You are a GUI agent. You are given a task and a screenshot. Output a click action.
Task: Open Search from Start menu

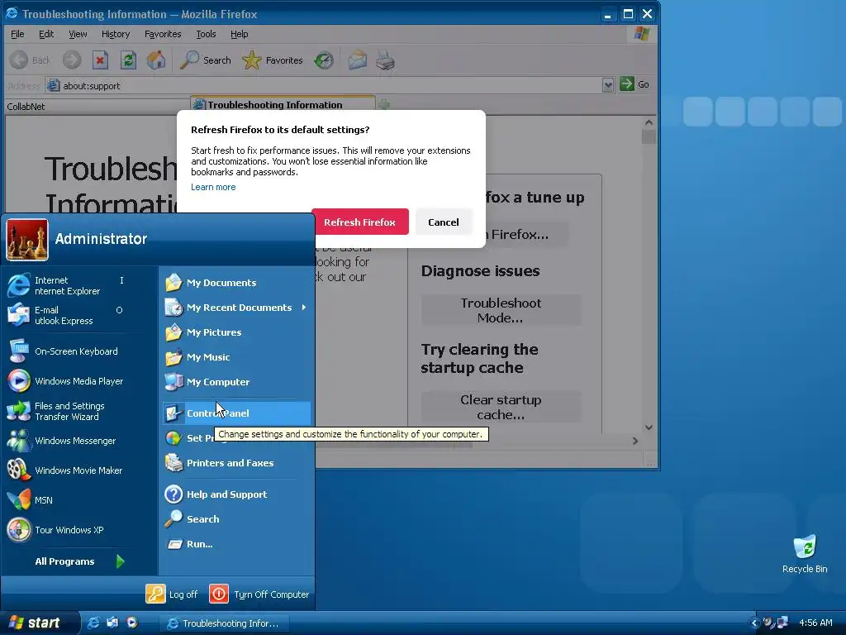point(236,519)
